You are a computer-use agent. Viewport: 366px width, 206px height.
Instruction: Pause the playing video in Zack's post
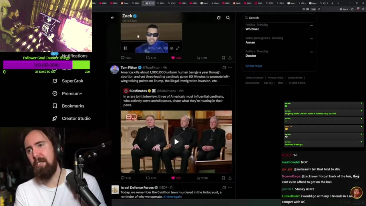(125, 48)
